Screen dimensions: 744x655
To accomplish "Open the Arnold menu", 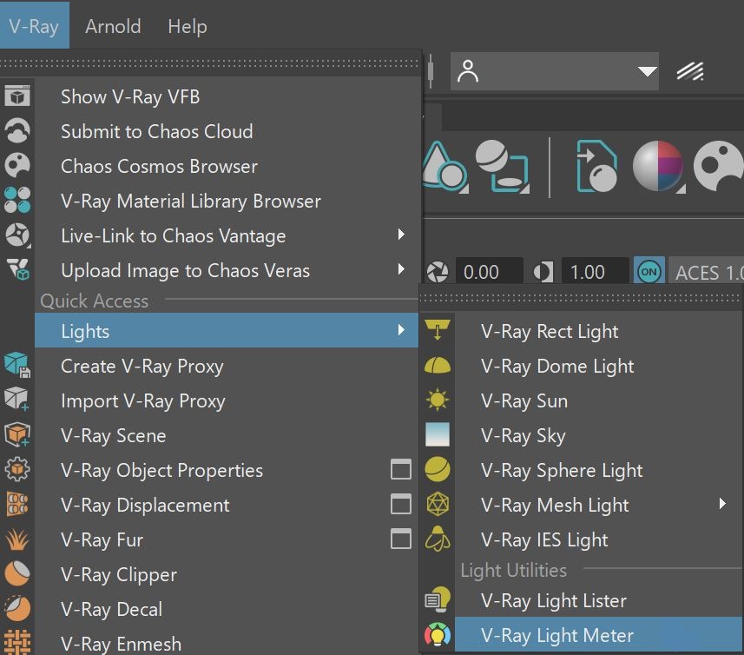I will click(x=113, y=26).
